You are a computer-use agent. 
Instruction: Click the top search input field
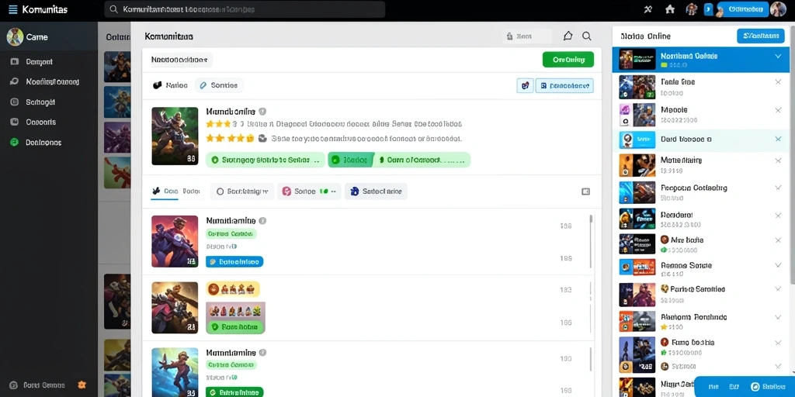click(245, 9)
